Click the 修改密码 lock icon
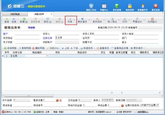 coord(130,7)
